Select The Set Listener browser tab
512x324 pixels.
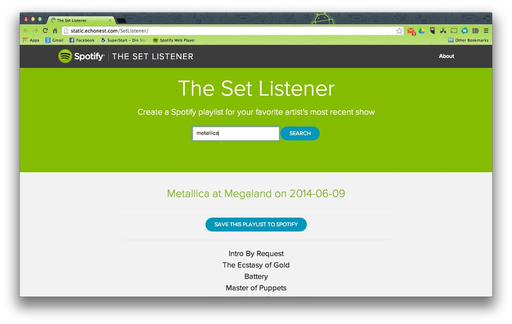point(80,20)
